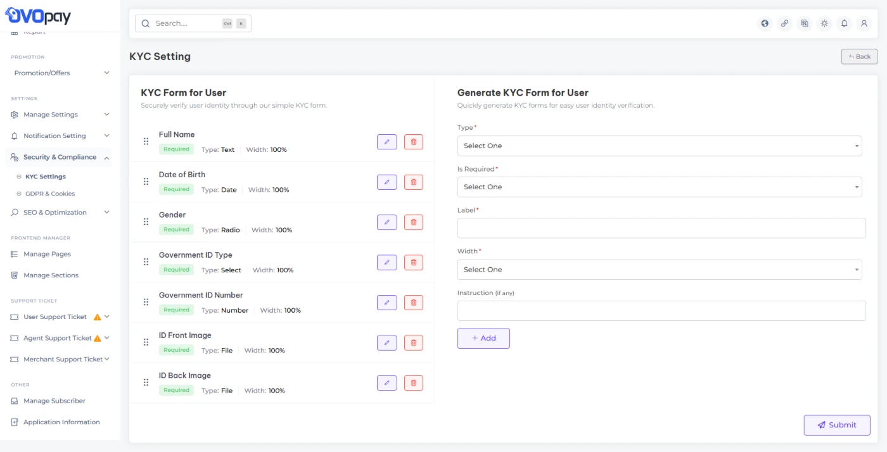Toggle the sun light/dark theme icon

[824, 23]
